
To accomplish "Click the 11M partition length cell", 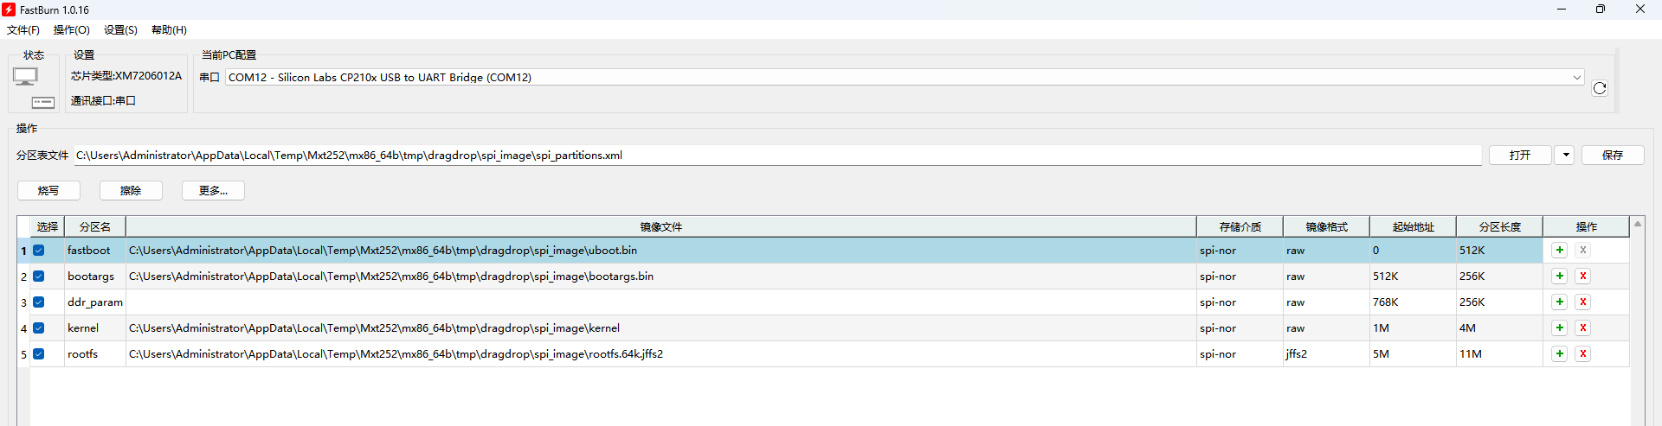I will [x=1499, y=354].
